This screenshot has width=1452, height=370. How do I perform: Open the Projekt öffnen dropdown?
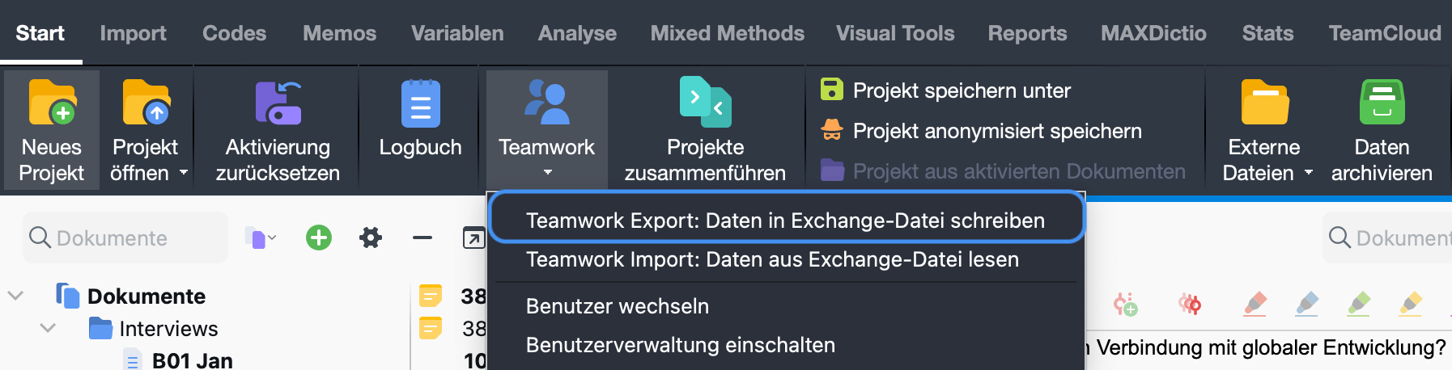tap(184, 172)
